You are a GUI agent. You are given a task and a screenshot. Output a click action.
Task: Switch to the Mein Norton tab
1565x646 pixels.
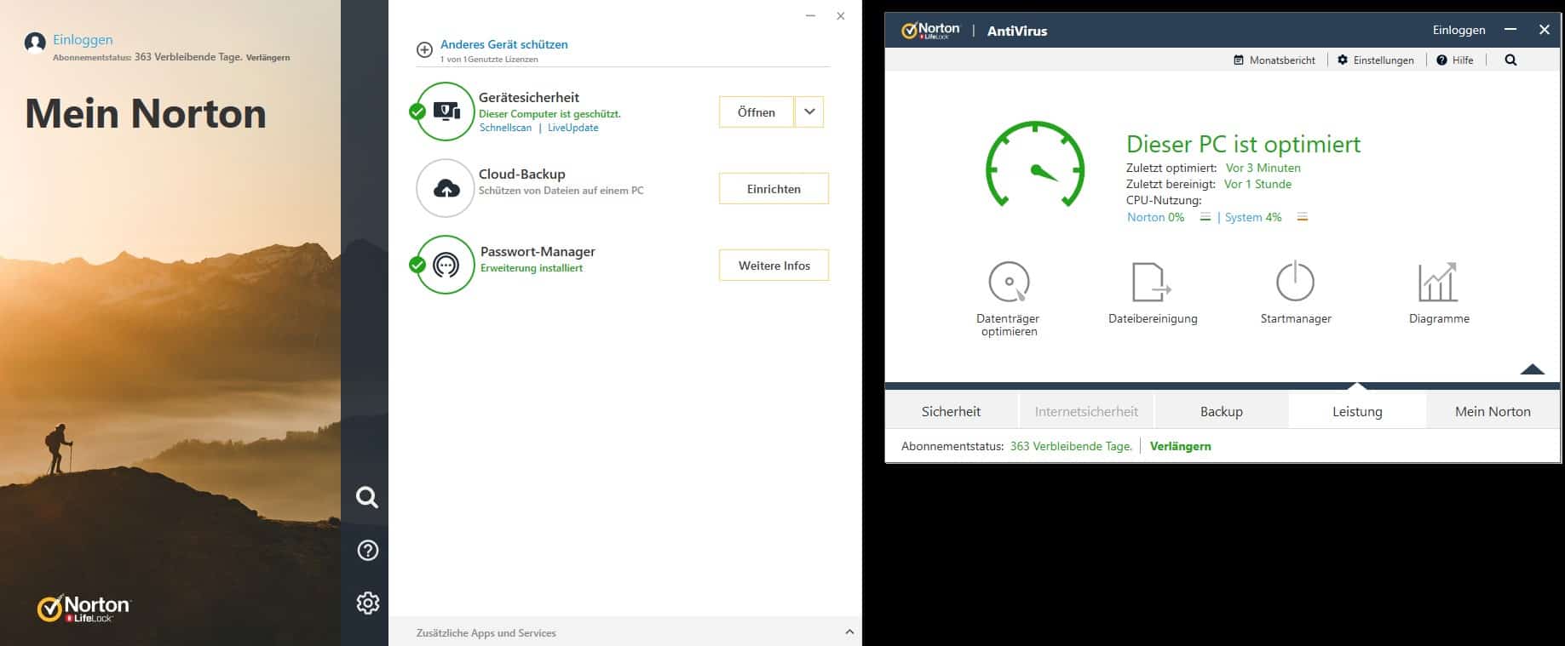click(1493, 411)
